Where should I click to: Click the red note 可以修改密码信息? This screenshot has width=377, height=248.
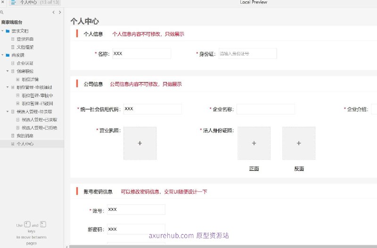140,192
